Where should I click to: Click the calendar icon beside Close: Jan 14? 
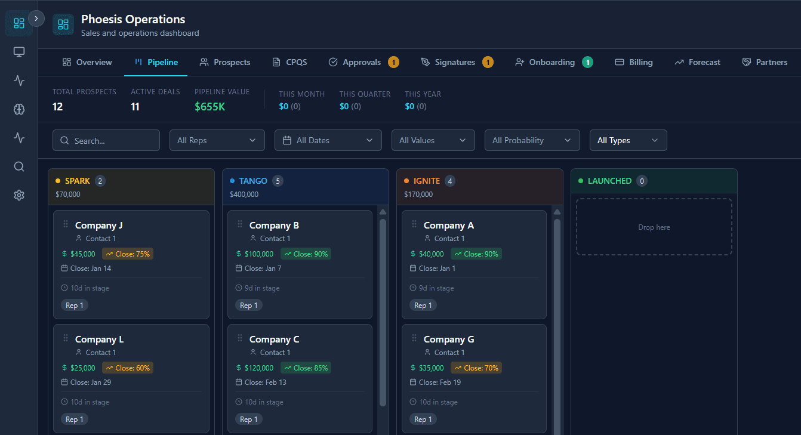click(64, 268)
